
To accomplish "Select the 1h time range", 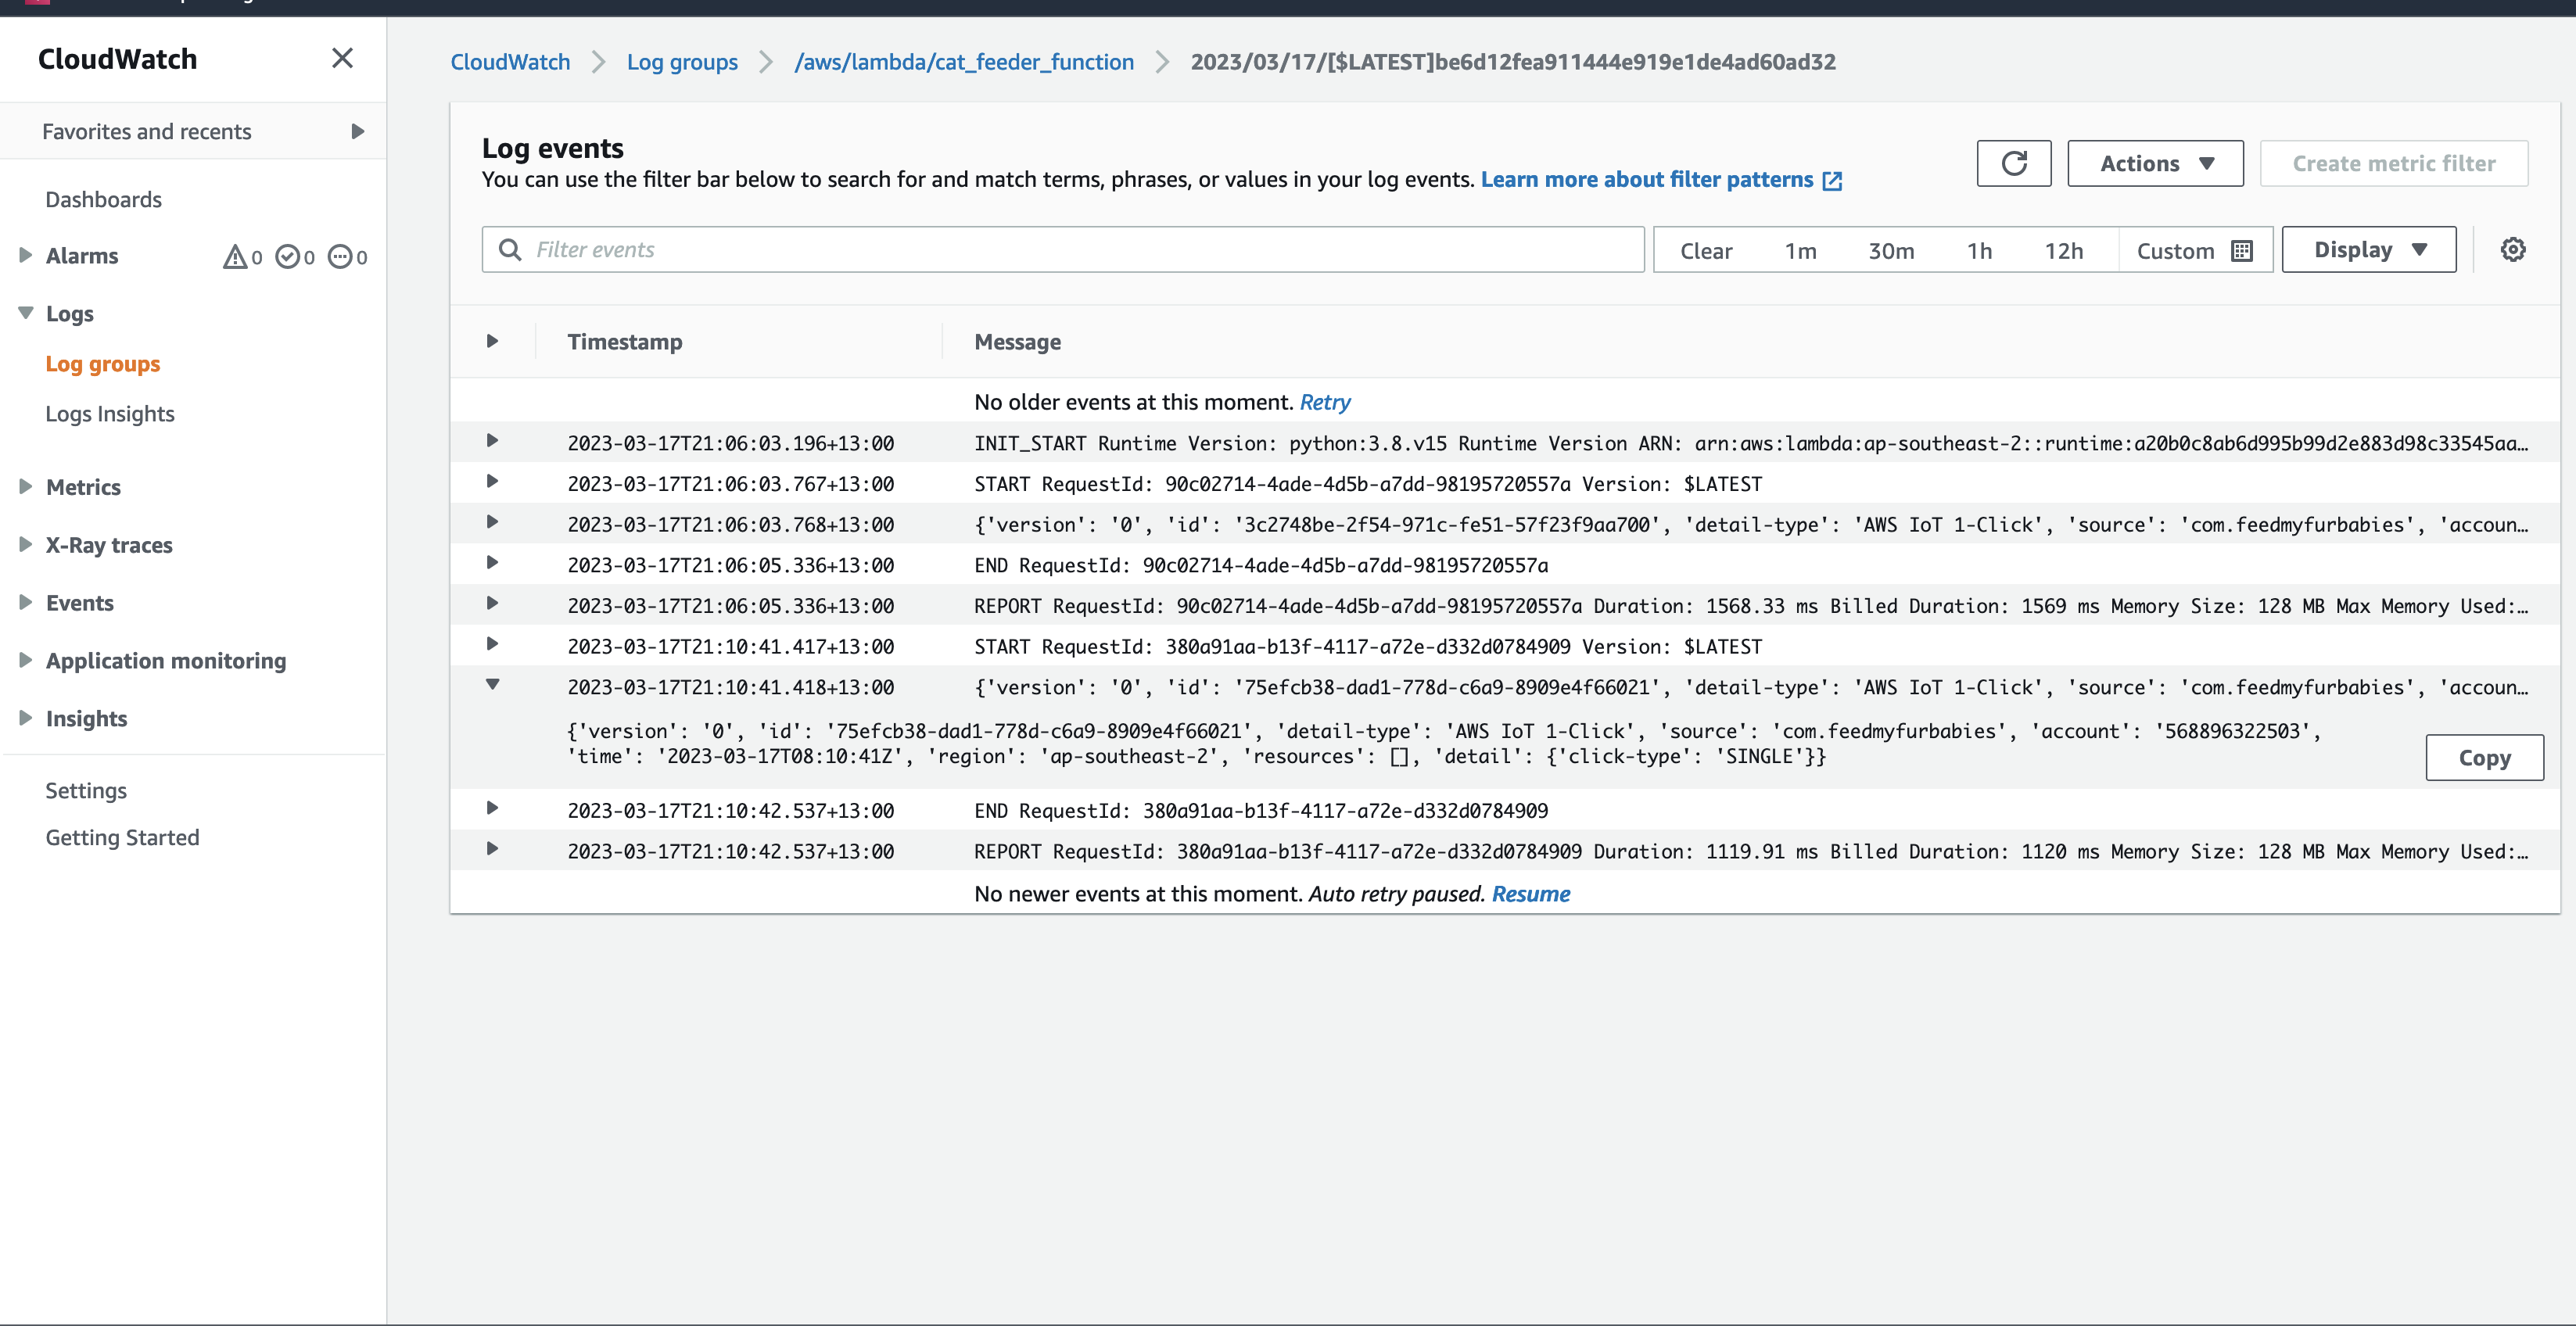I will [x=1979, y=251].
